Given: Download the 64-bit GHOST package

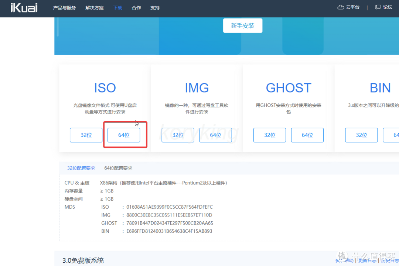Looking at the screenshot, I should [307, 135].
